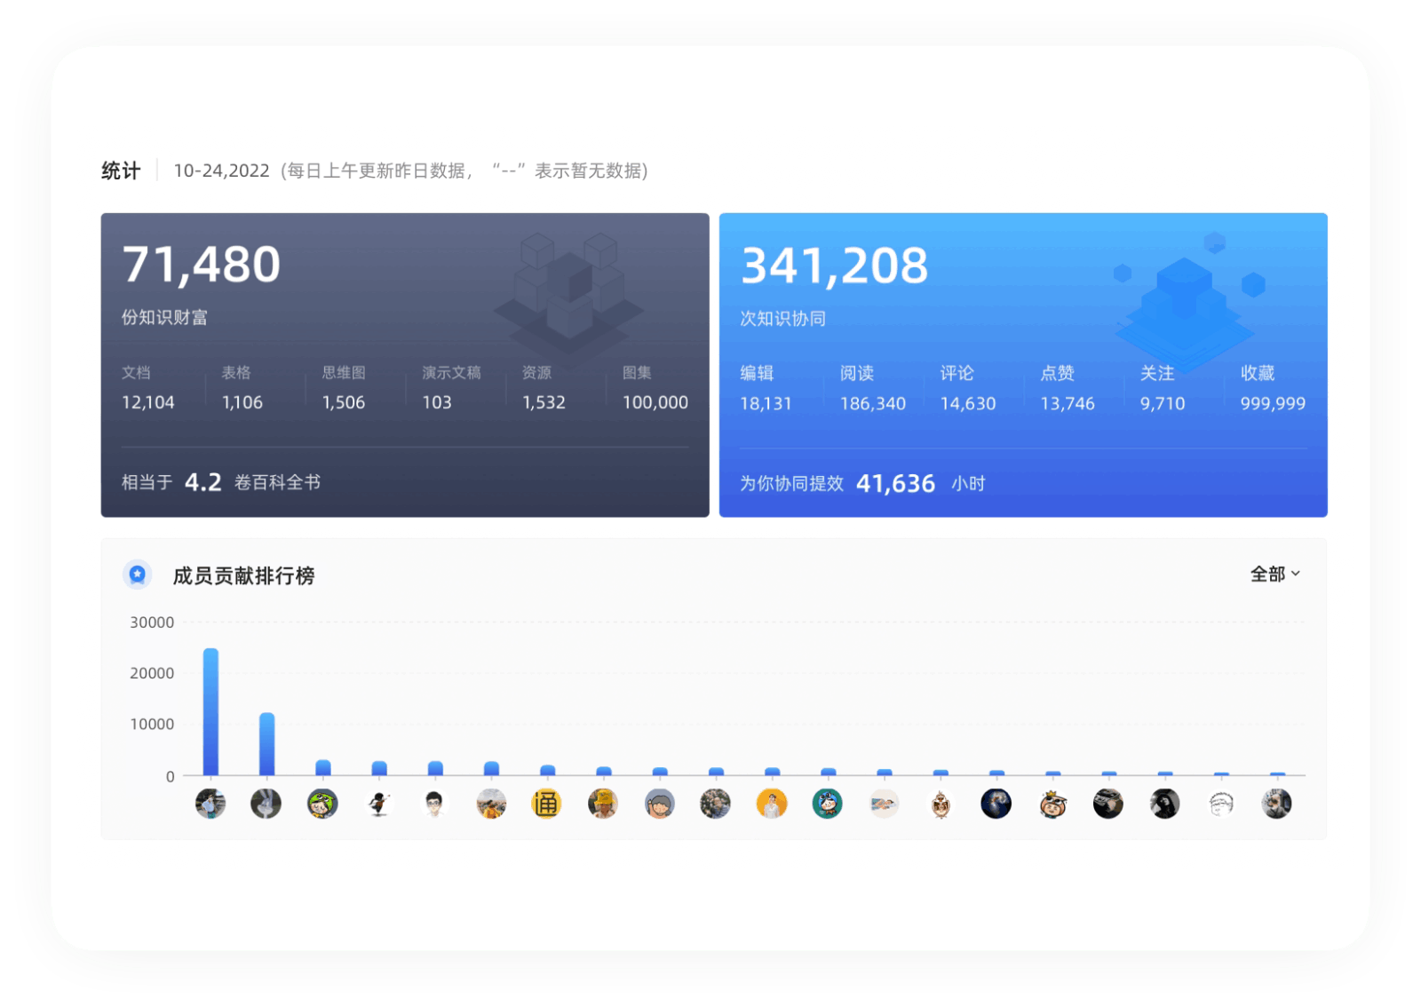
Task: Click the 份知识财富 label
Action: pyautogui.click(x=164, y=317)
